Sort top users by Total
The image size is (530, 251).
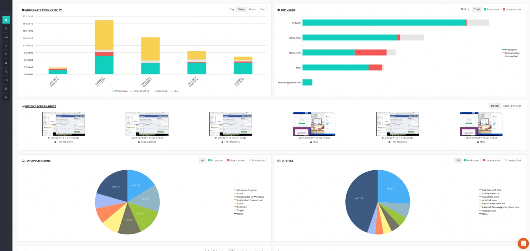(477, 9)
